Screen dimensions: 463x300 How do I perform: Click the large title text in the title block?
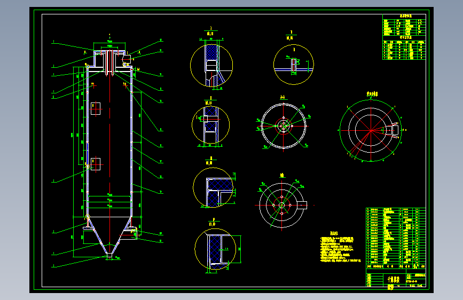[394, 279]
